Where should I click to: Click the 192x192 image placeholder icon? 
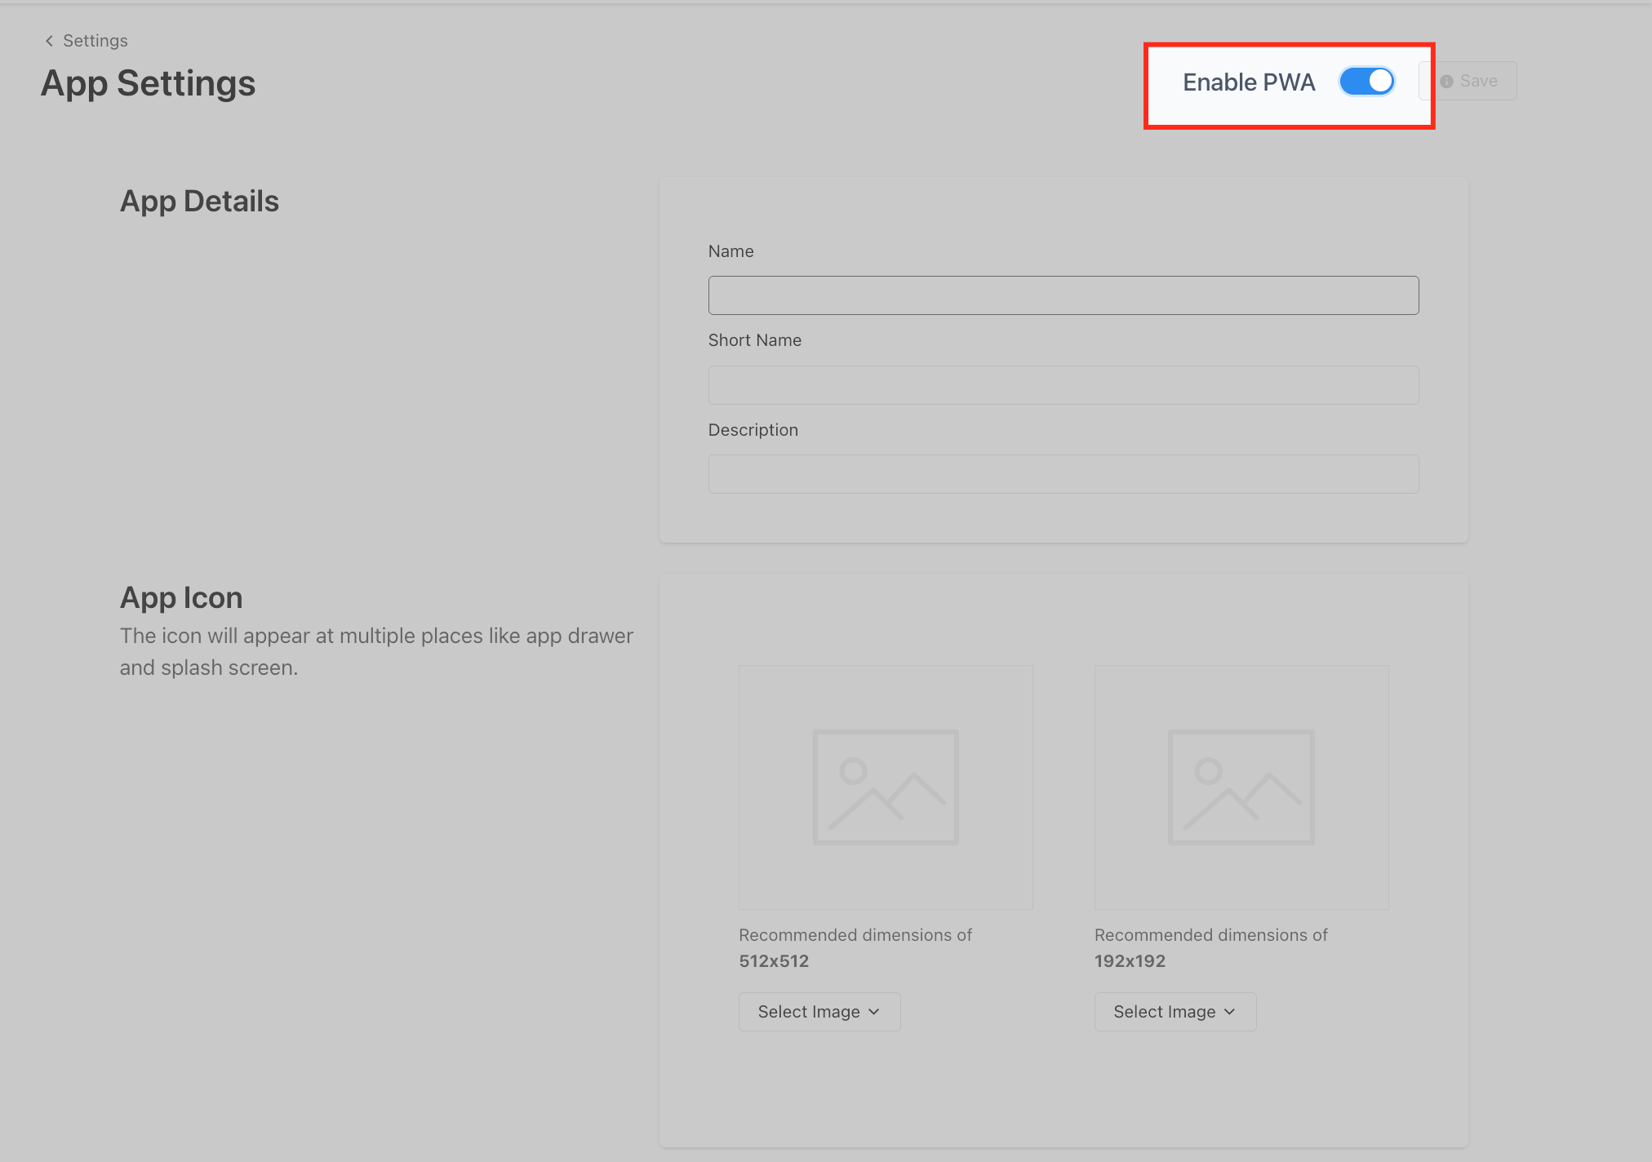point(1241,787)
